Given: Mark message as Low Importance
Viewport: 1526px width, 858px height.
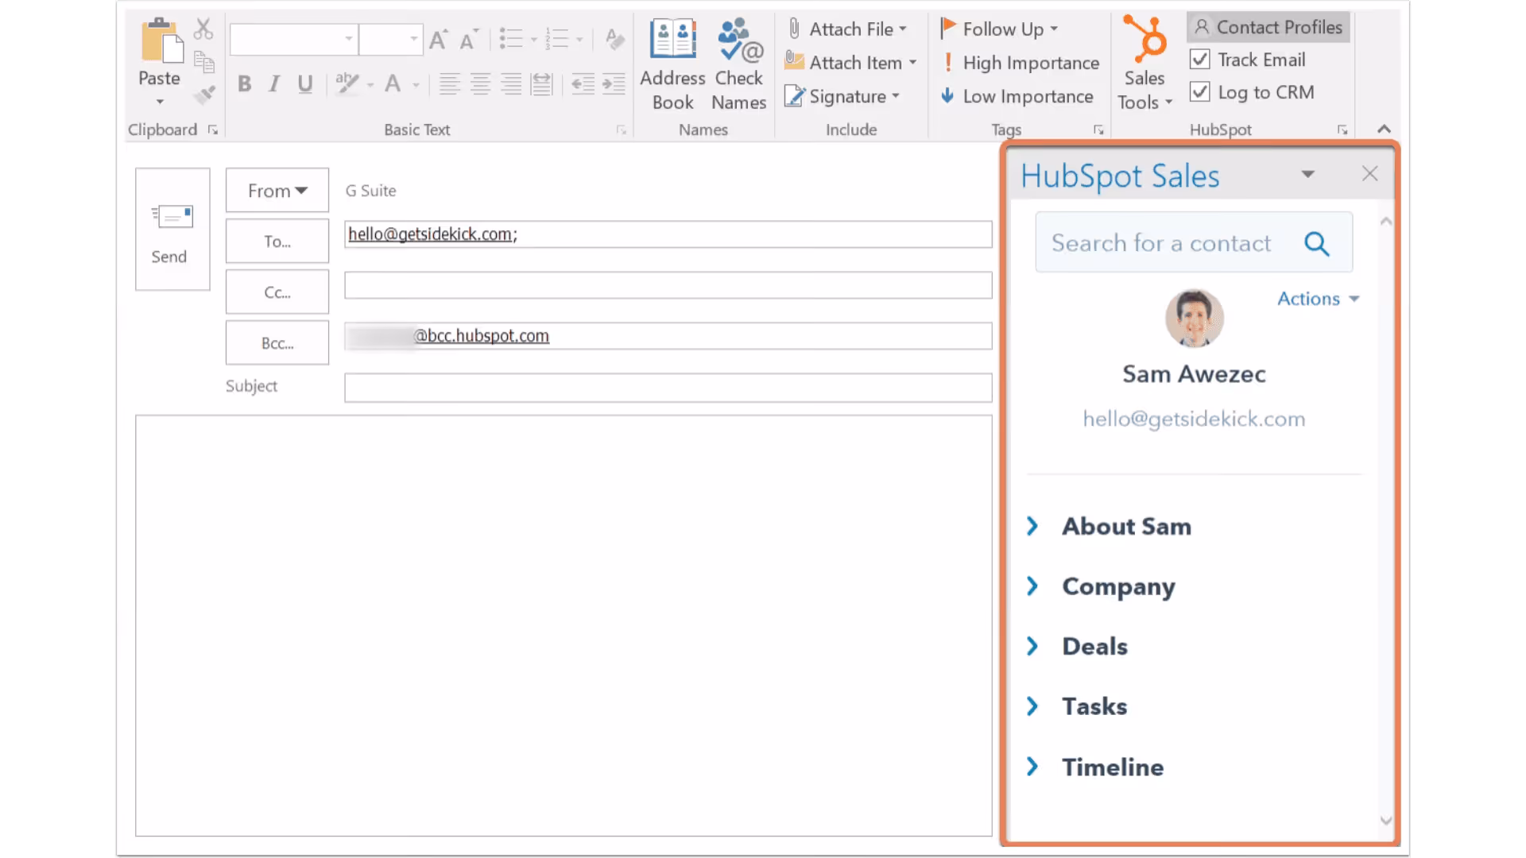Looking at the screenshot, I should (x=1018, y=96).
